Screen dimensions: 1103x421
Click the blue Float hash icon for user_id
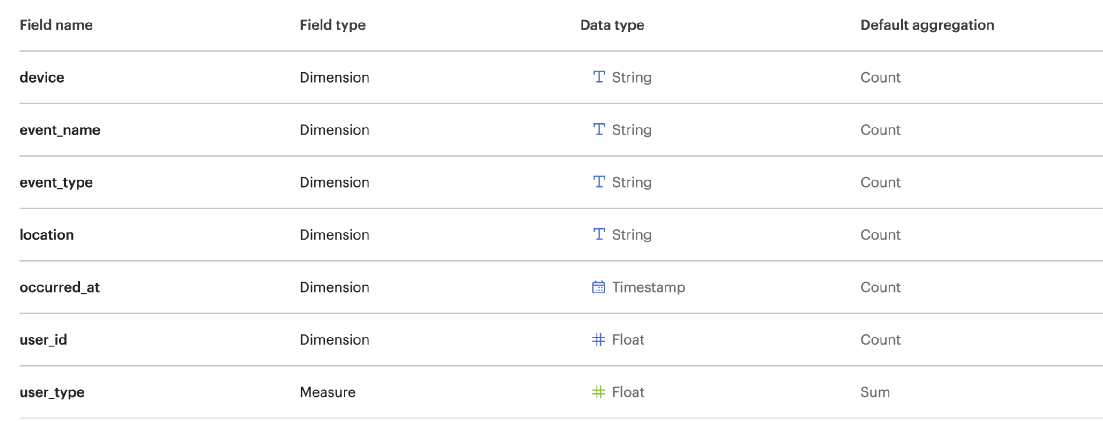click(598, 339)
